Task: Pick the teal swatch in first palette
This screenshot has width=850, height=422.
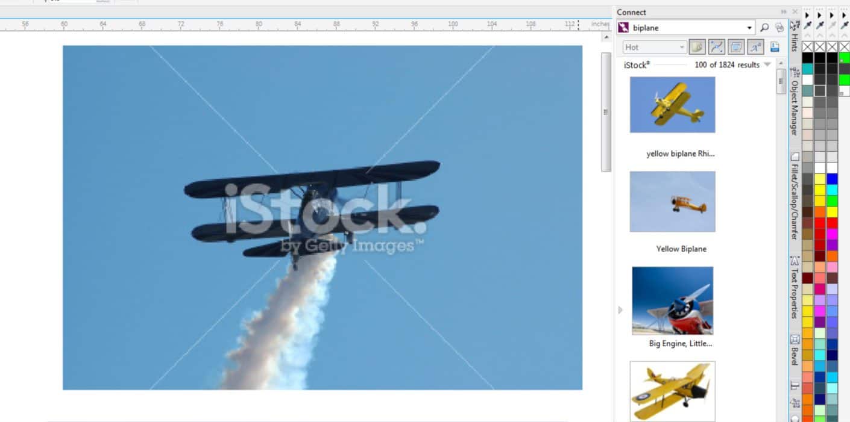Action: pyautogui.click(x=807, y=69)
